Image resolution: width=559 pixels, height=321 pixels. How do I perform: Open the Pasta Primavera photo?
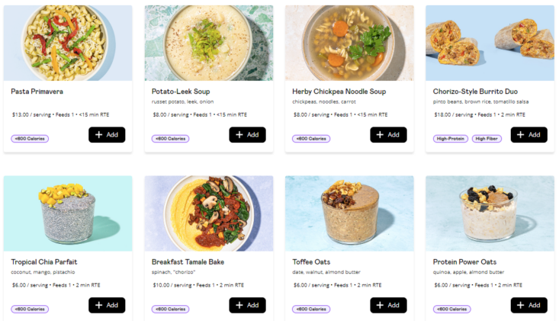(68, 43)
